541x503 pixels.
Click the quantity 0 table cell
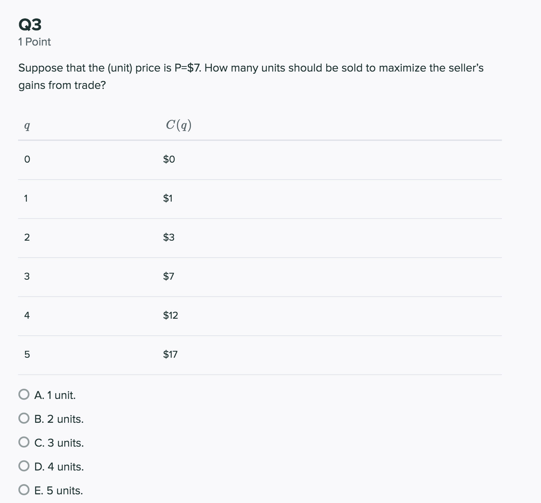pos(26,158)
